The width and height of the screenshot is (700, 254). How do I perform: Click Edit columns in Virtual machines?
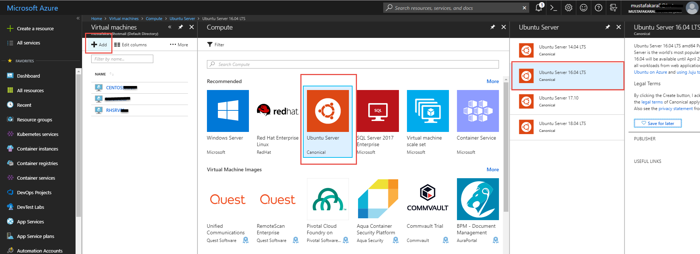coord(130,44)
